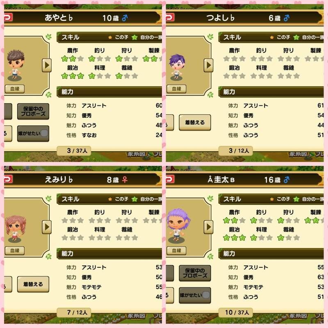Image resolution: width=328 pixels, height=328 pixels.
Task: Open 保留中のプロポーズ for あやと
Action: tap(33, 111)
